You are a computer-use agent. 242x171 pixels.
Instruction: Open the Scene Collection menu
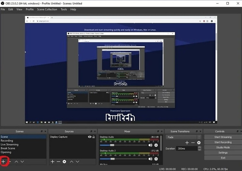(x=47, y=9)
